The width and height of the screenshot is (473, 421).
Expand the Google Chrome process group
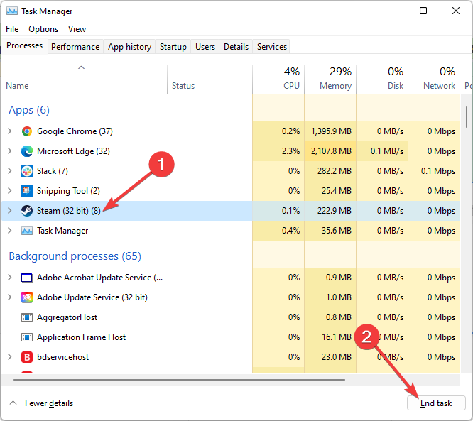coord(10,131)
